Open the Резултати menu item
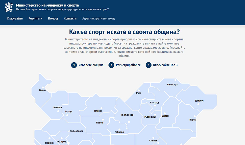Image resolution: width=245 pixels, height=145 pixels. 35,19
